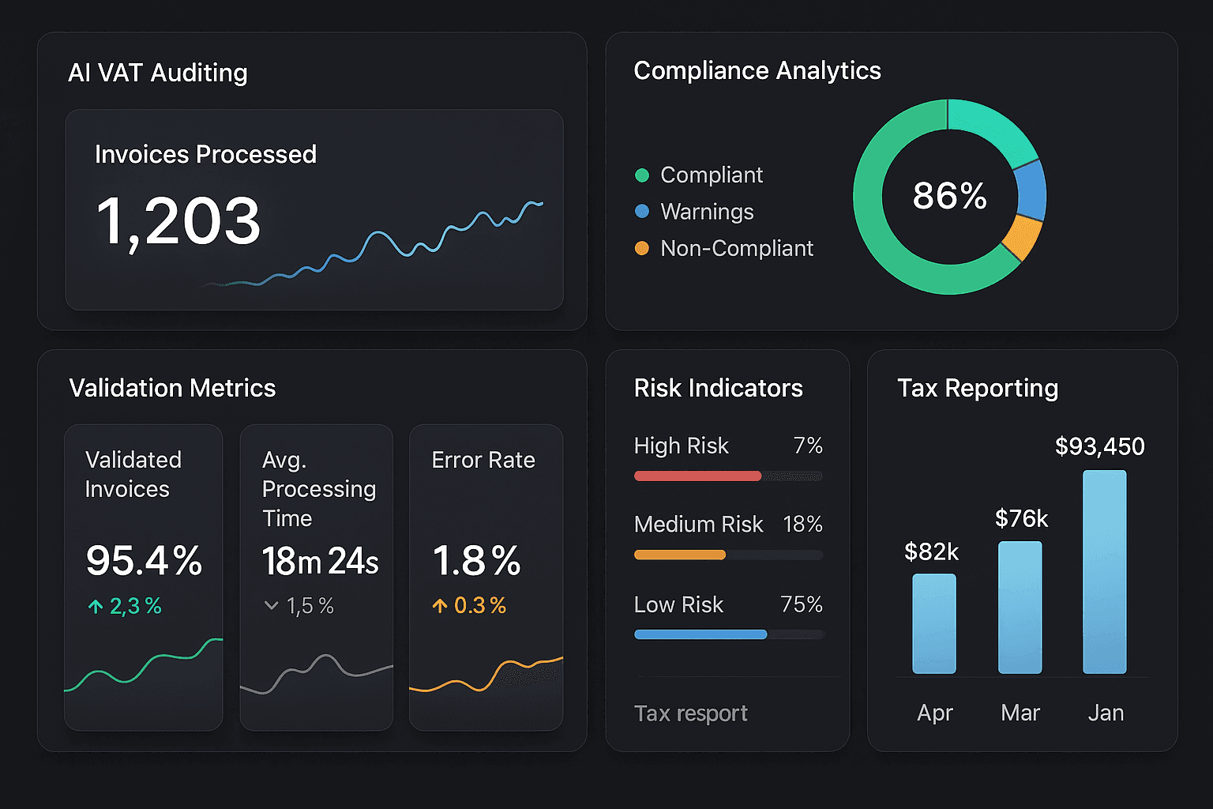Click the green 2,3 % change text
Screen dimensions: 1213x809
coord(135,607)
